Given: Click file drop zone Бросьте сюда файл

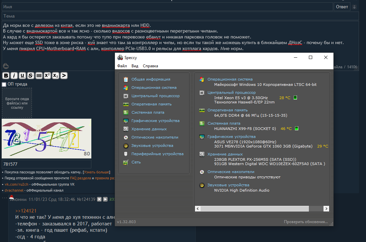Looking at the screenshot, I should click(17, 103).
